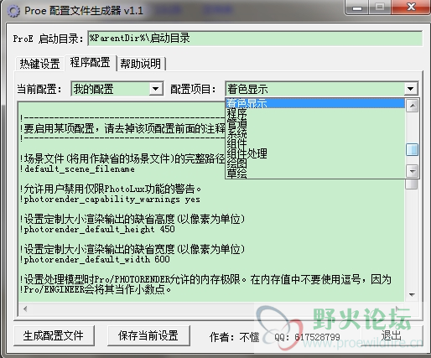Click line !photorender_default_width 600
The width and height of the screenshot is (431, 358).
tap(95, 260)
